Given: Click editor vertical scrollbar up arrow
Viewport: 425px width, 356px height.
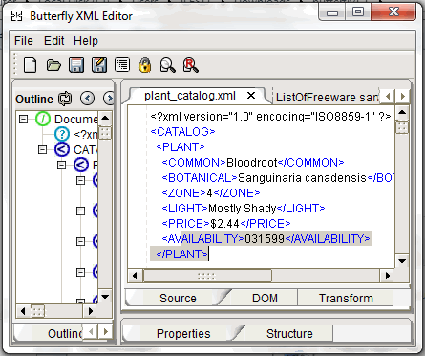Looking at the screenshot, I should coord(402,112).
